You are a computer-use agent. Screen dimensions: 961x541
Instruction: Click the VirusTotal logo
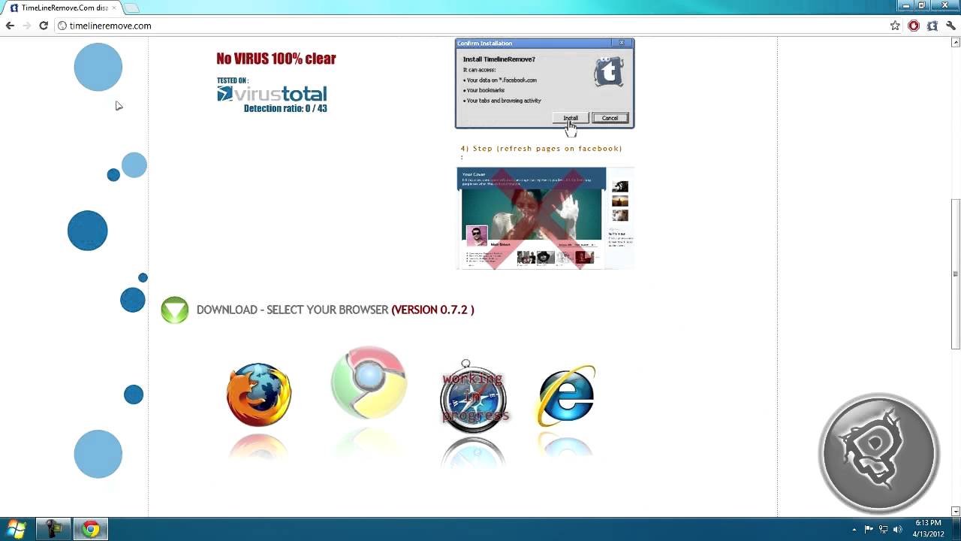[272, 93]
